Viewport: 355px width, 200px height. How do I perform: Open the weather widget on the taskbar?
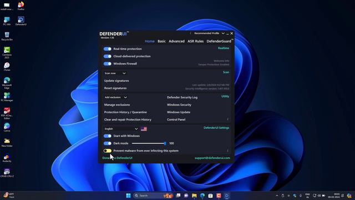coord(9,196)
